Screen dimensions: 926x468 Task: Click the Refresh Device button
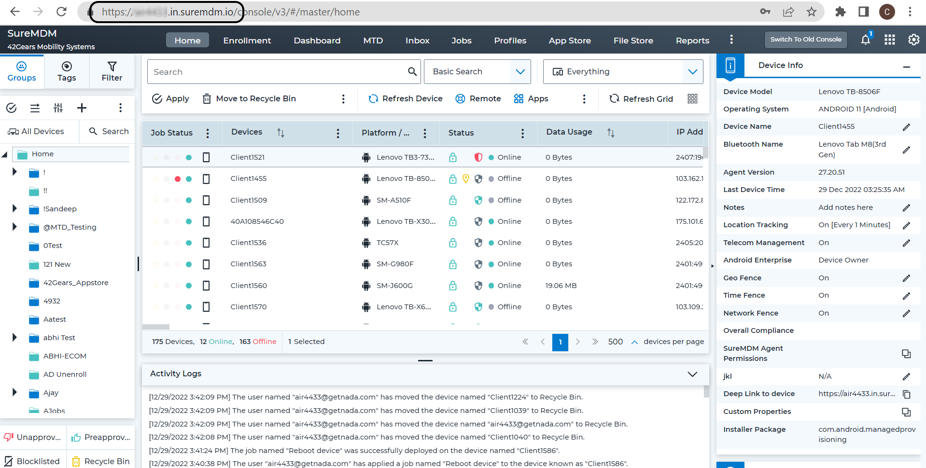click(x=406, y=98)
